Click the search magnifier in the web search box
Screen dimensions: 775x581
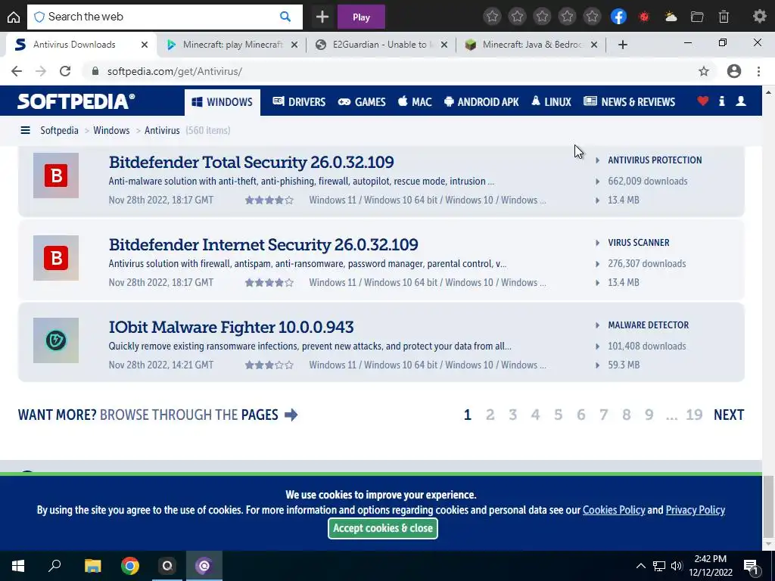click(285, 17)
